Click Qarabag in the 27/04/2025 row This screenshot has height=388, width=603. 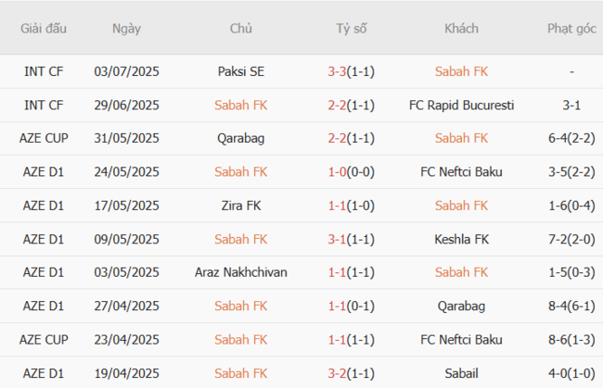pos(461,305)
